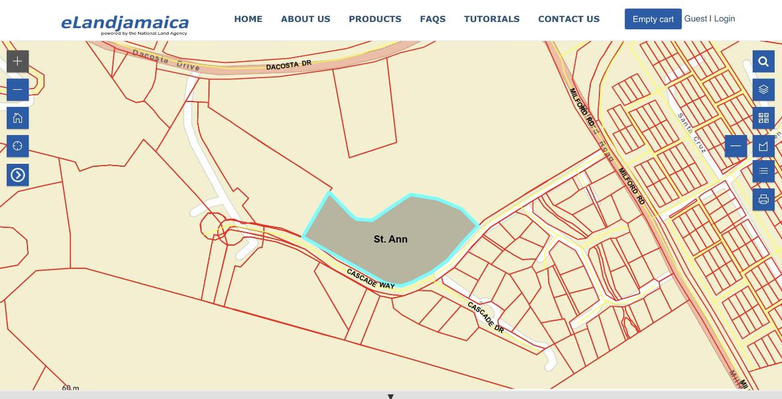Open the Empty cart button
The width and height of the screenshot is (782, 399).
click(652, 19)
